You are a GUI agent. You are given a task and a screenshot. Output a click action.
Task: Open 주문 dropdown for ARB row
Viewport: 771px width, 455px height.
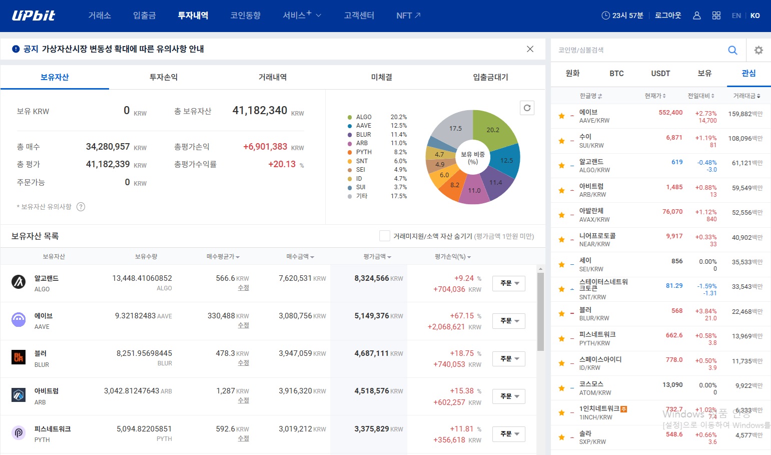pos(509,396)
